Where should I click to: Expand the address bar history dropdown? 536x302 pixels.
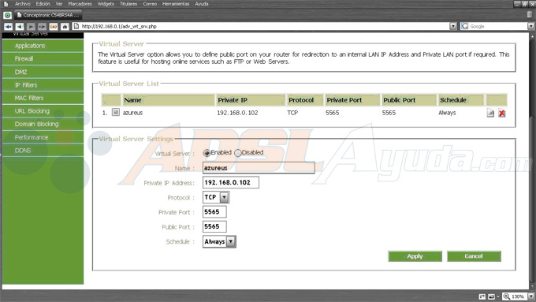point(453,26)
